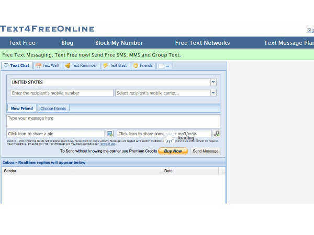Viewport: 314px width, 235px height.
Task: Click the share a pic image icon
Action: click(109, 134)
